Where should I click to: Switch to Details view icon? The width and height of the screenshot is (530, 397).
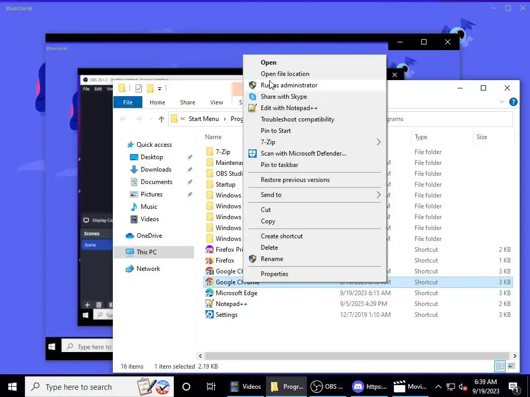(x=500, y=366)
